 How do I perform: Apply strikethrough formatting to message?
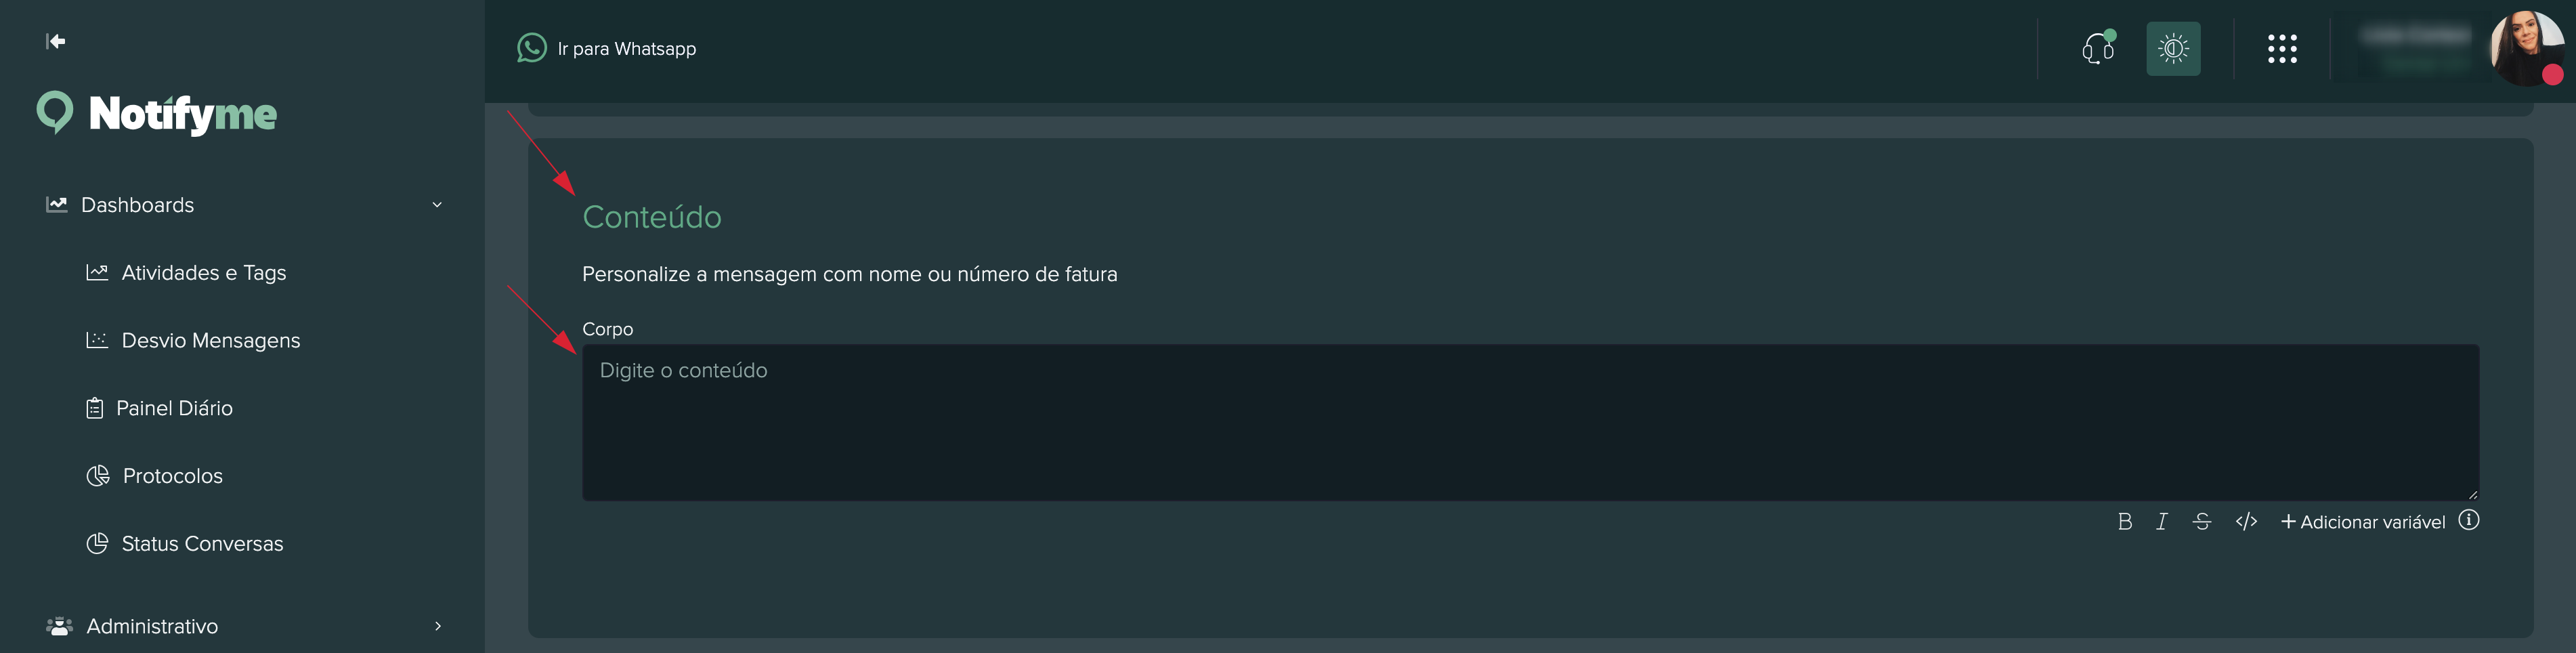click(x=2201, y=522)
